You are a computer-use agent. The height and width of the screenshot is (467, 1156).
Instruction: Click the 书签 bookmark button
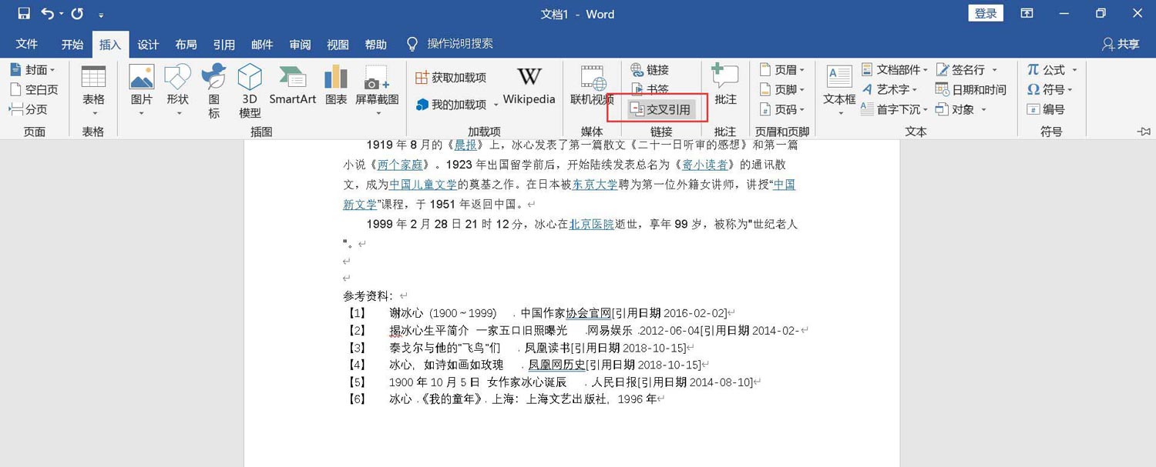[x=650, y=89]
